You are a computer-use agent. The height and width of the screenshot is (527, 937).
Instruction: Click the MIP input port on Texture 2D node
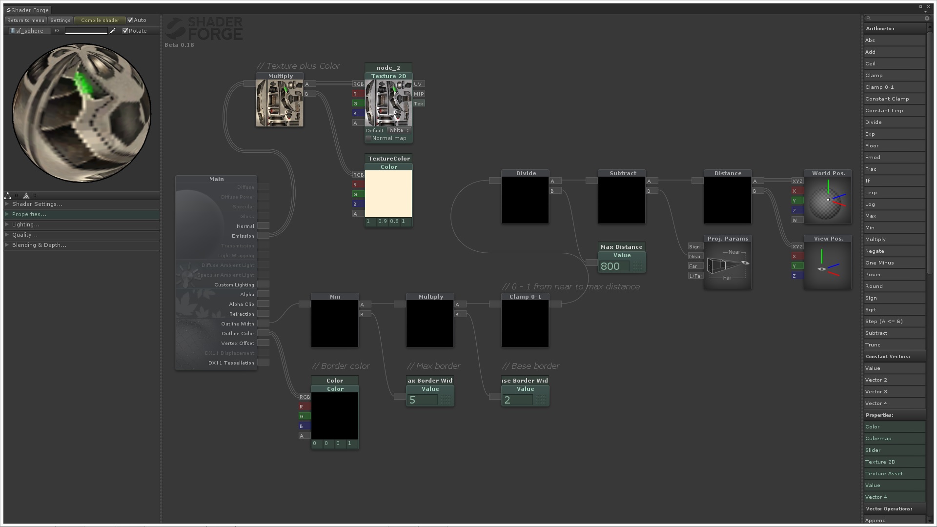[419, 94]
